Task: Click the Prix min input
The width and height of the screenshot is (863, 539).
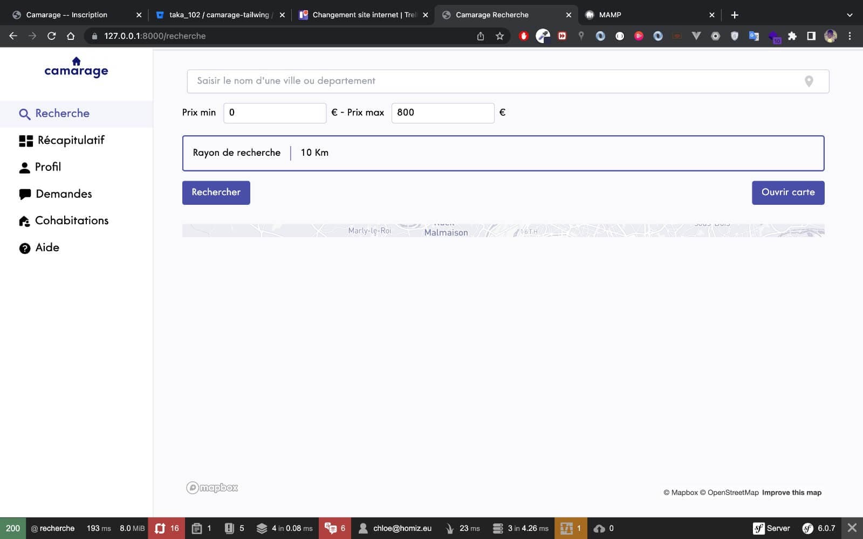Action: pyautogui.click(x=275, y=113)
